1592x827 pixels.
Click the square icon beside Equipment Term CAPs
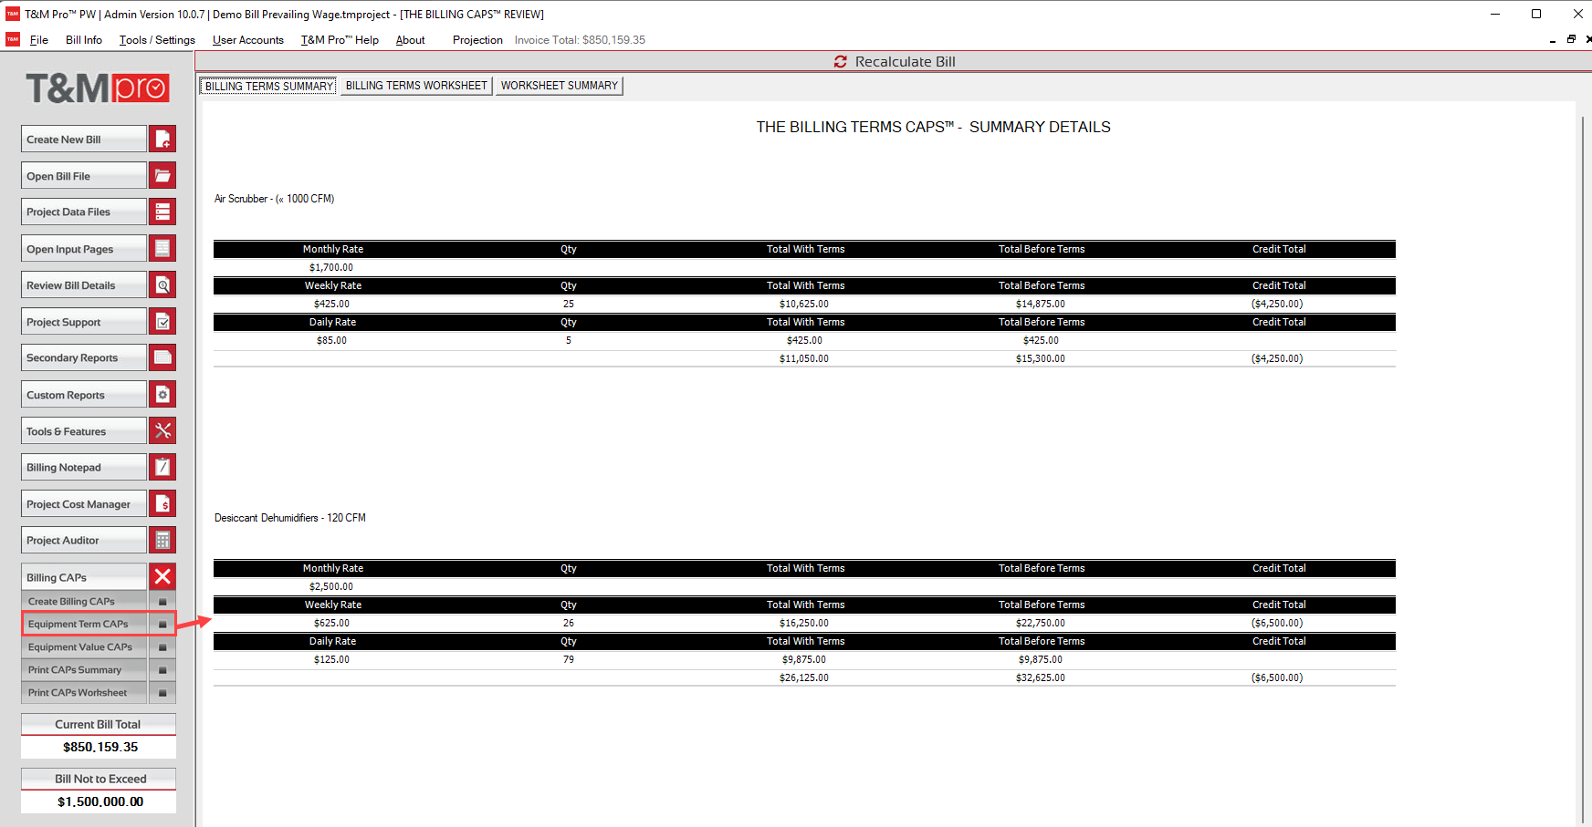coord(162,625)
